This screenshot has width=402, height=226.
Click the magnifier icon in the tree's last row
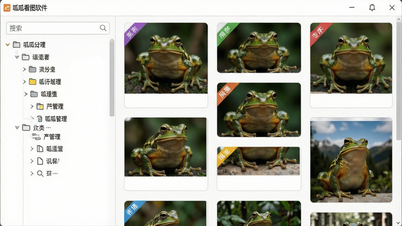click(x=40, y=173)
